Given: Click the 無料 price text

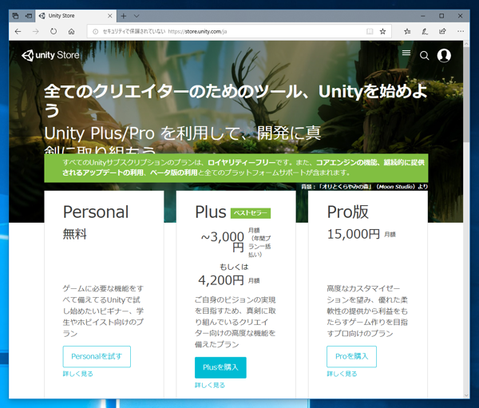Looking at the screenshot, I should (75, 235).
